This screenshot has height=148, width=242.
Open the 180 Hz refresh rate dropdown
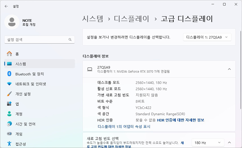coord(208,143)
